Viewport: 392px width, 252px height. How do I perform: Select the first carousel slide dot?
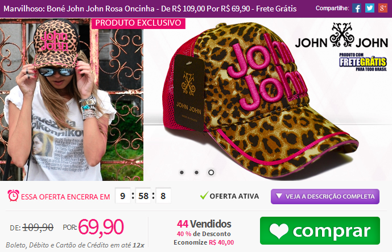pos(181,172)
